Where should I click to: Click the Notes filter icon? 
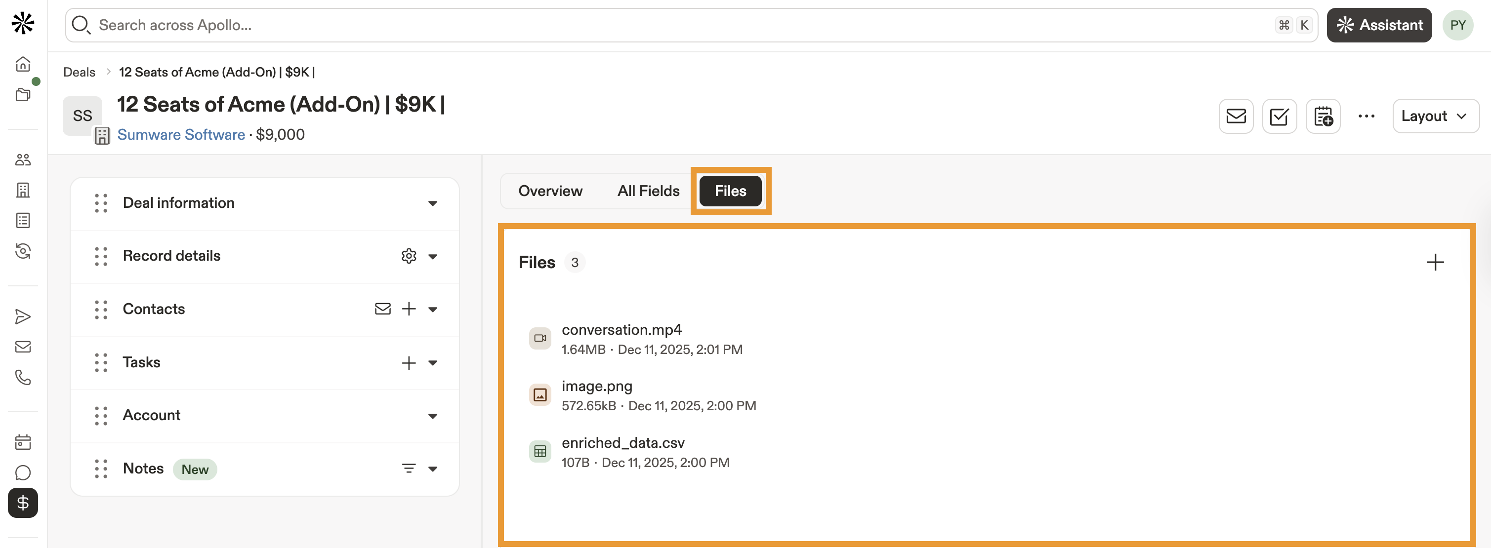(409, 468)
